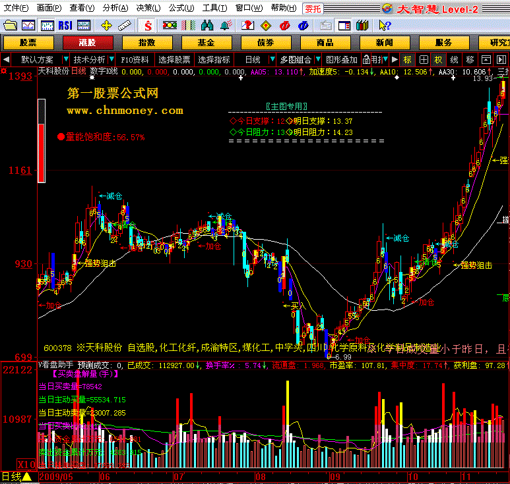Click the red question mark chart icon
510x484 pixels.
(247, 25)
